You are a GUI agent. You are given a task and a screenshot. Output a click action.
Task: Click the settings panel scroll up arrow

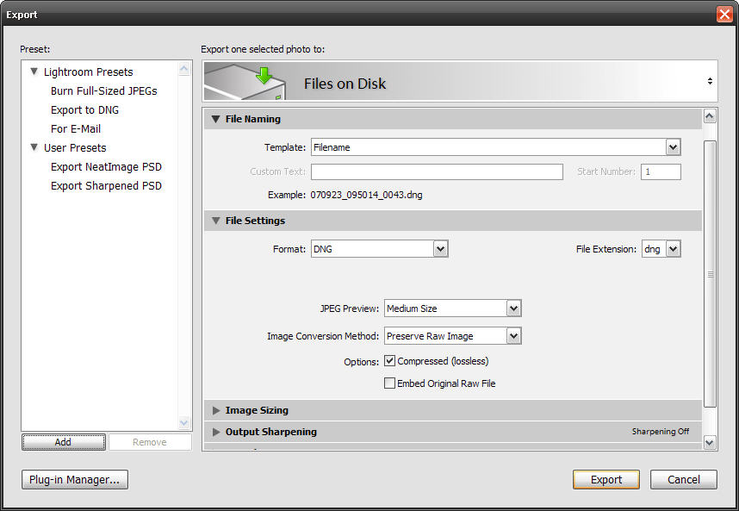tap(710, 116)
